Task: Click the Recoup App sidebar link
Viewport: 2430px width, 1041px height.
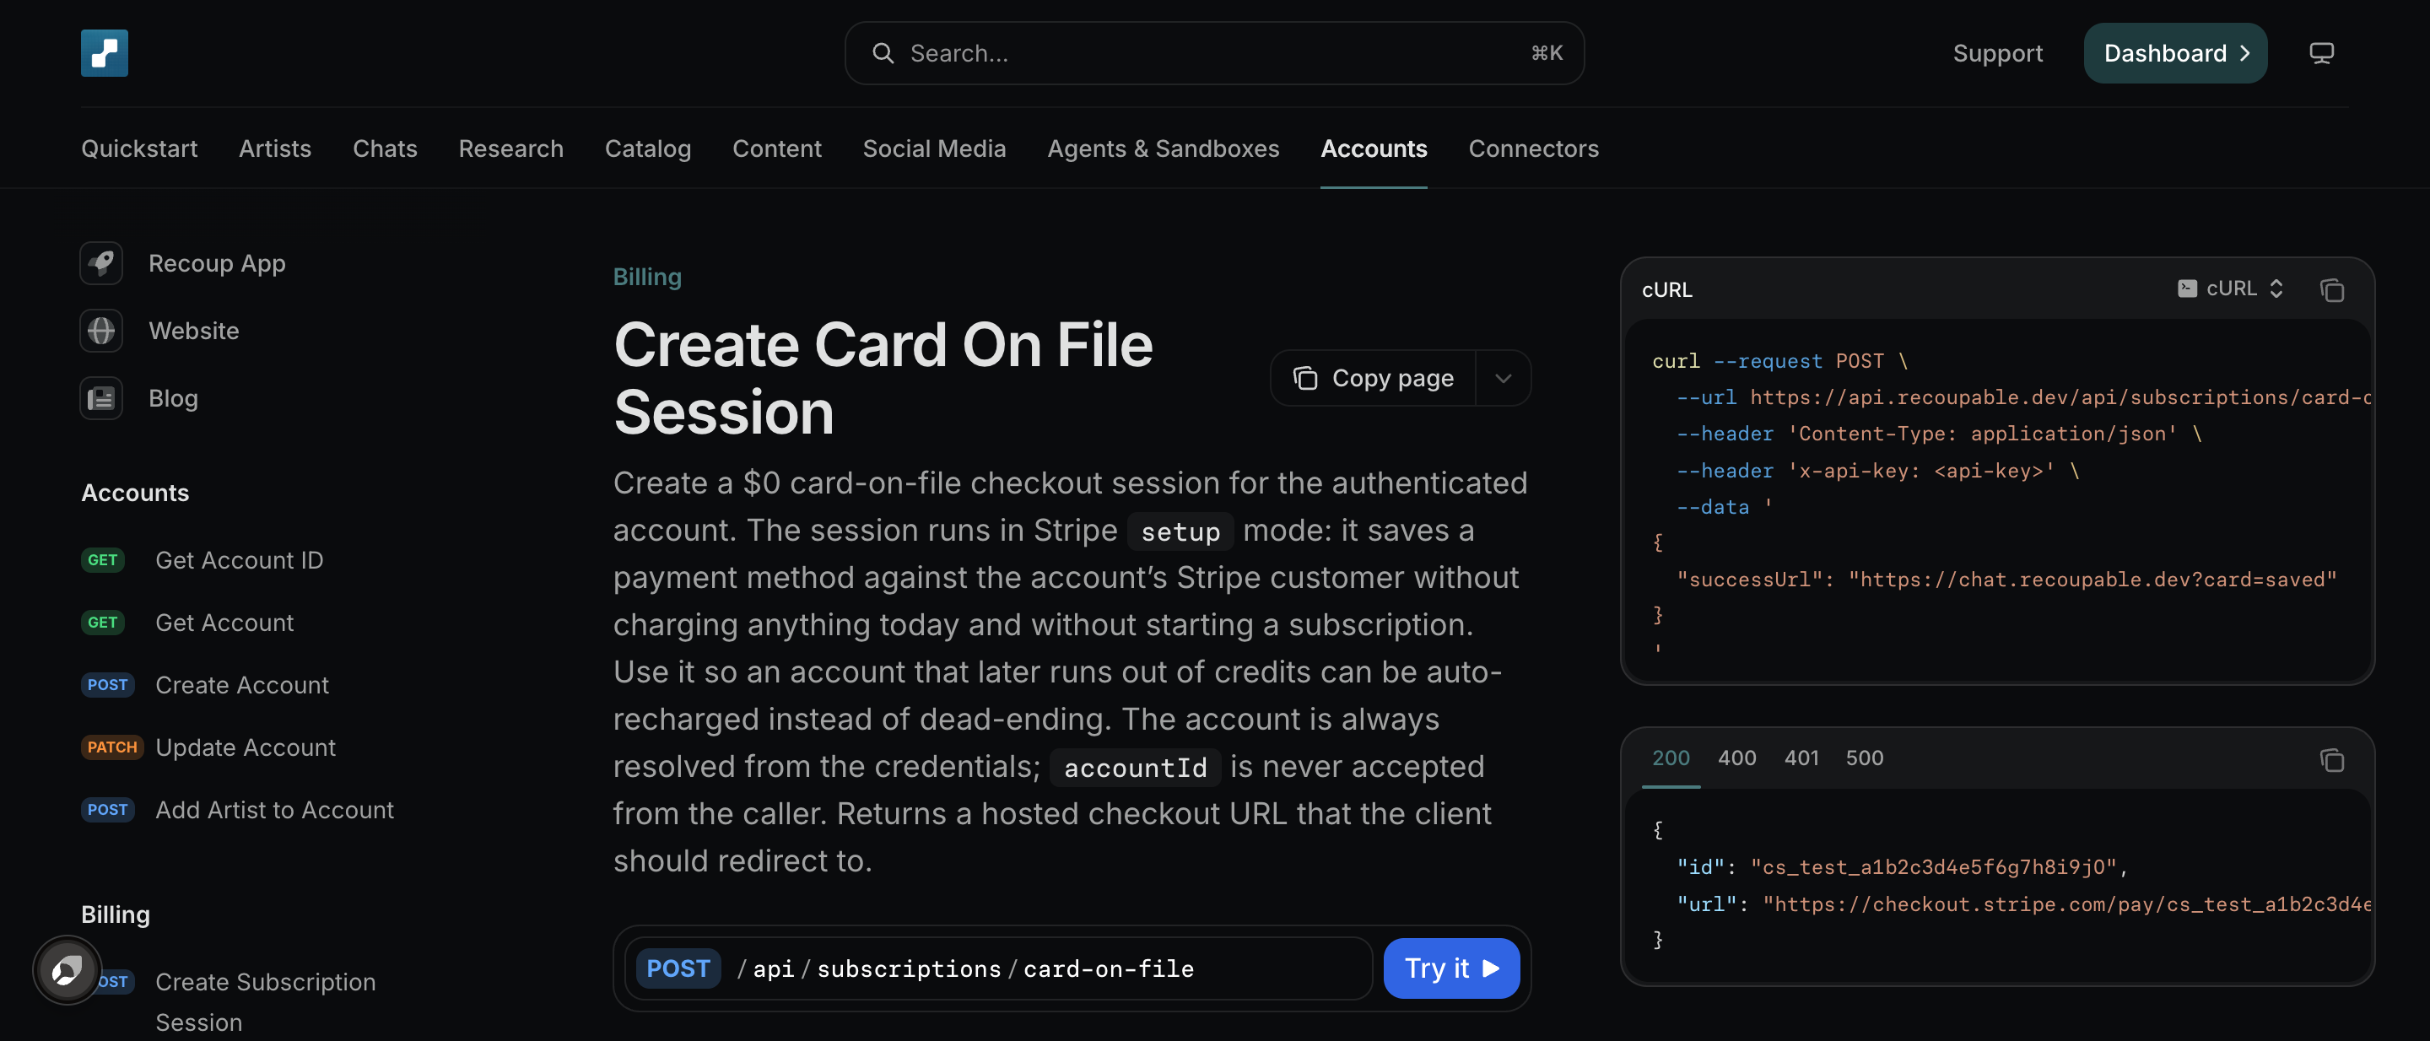Action: point(217,263)
